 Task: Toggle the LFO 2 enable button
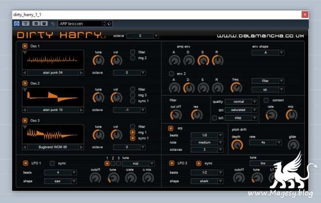click(x=172, y=163)
